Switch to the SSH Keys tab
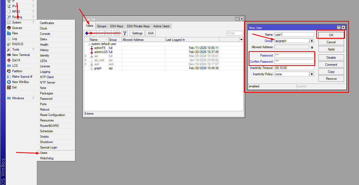359x185 pixels. point(116,26)
